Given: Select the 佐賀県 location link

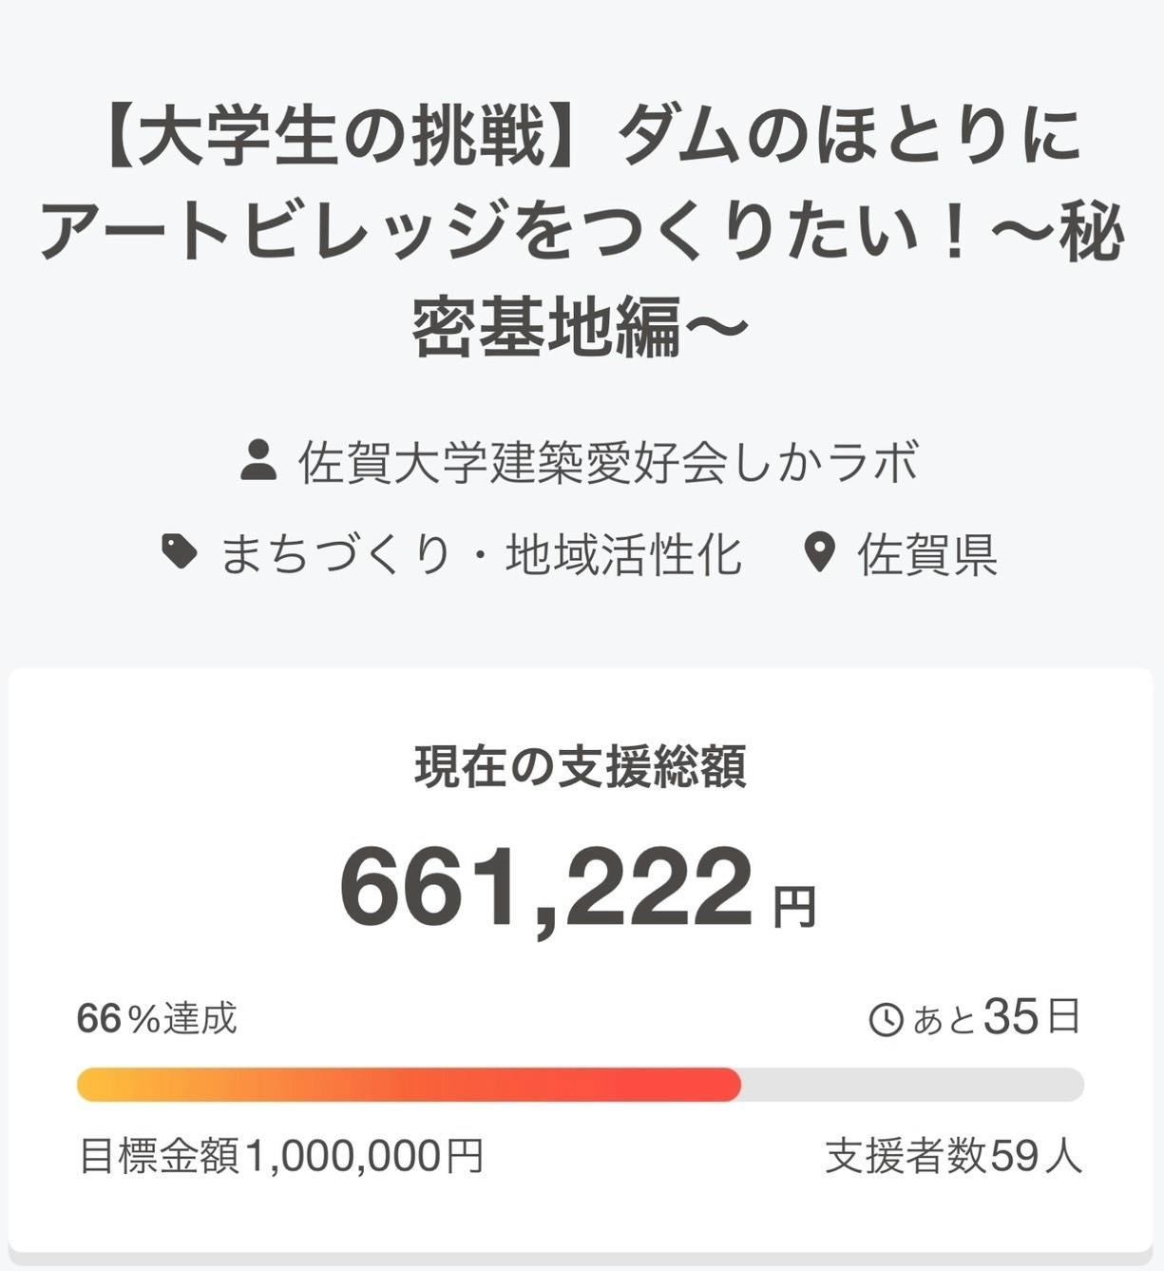Looking at the screenshot, I should [926, 554].
